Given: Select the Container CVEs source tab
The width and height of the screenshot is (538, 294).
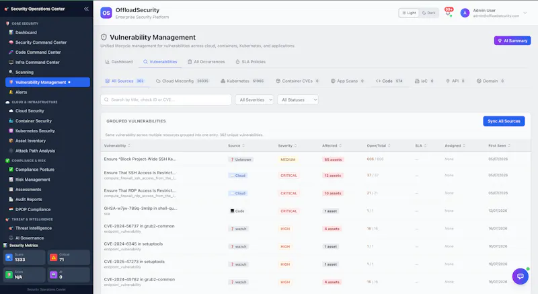Looking at the screenshot, I should [x=297, y=81].
